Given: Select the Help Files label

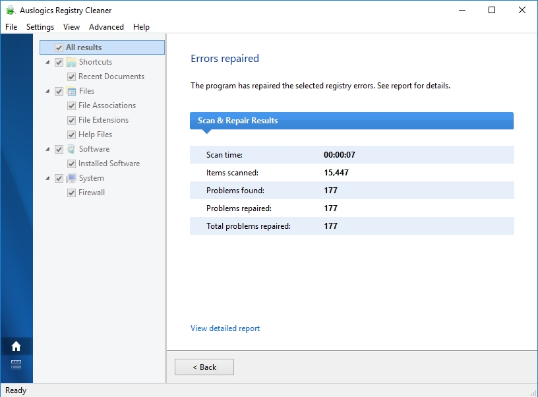Looking at the screenshot, I should coord(95,135).
